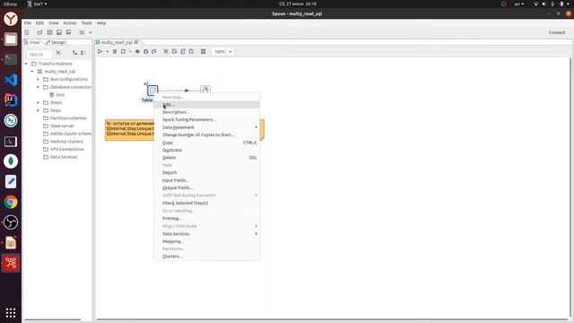Screen dimensions: 574x323
Task: Open the 100% zoom dropdown
Action: coord(230,52)
